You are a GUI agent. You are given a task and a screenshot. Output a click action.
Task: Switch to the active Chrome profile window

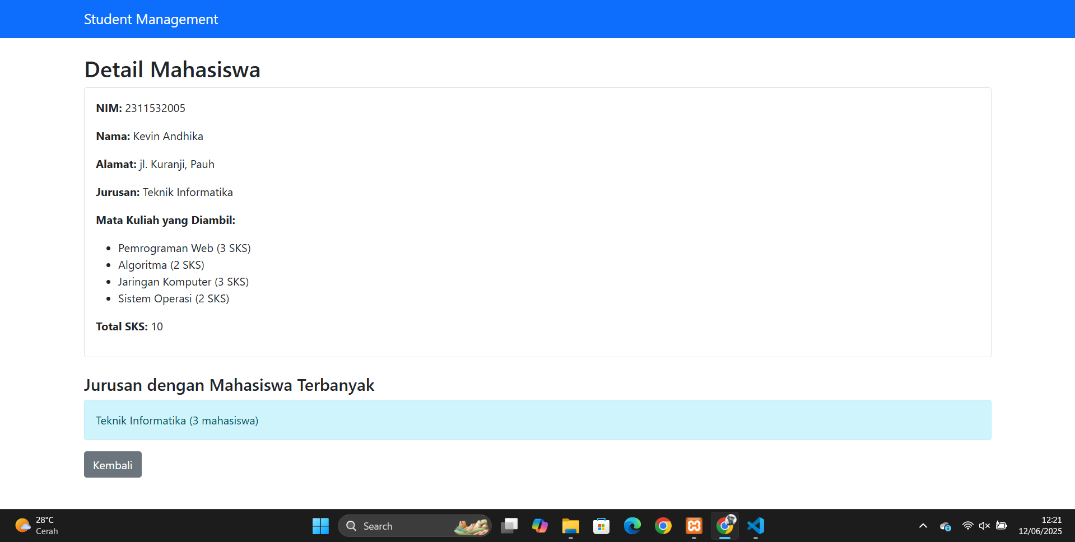pyautogui.click(x=725, y=526)
